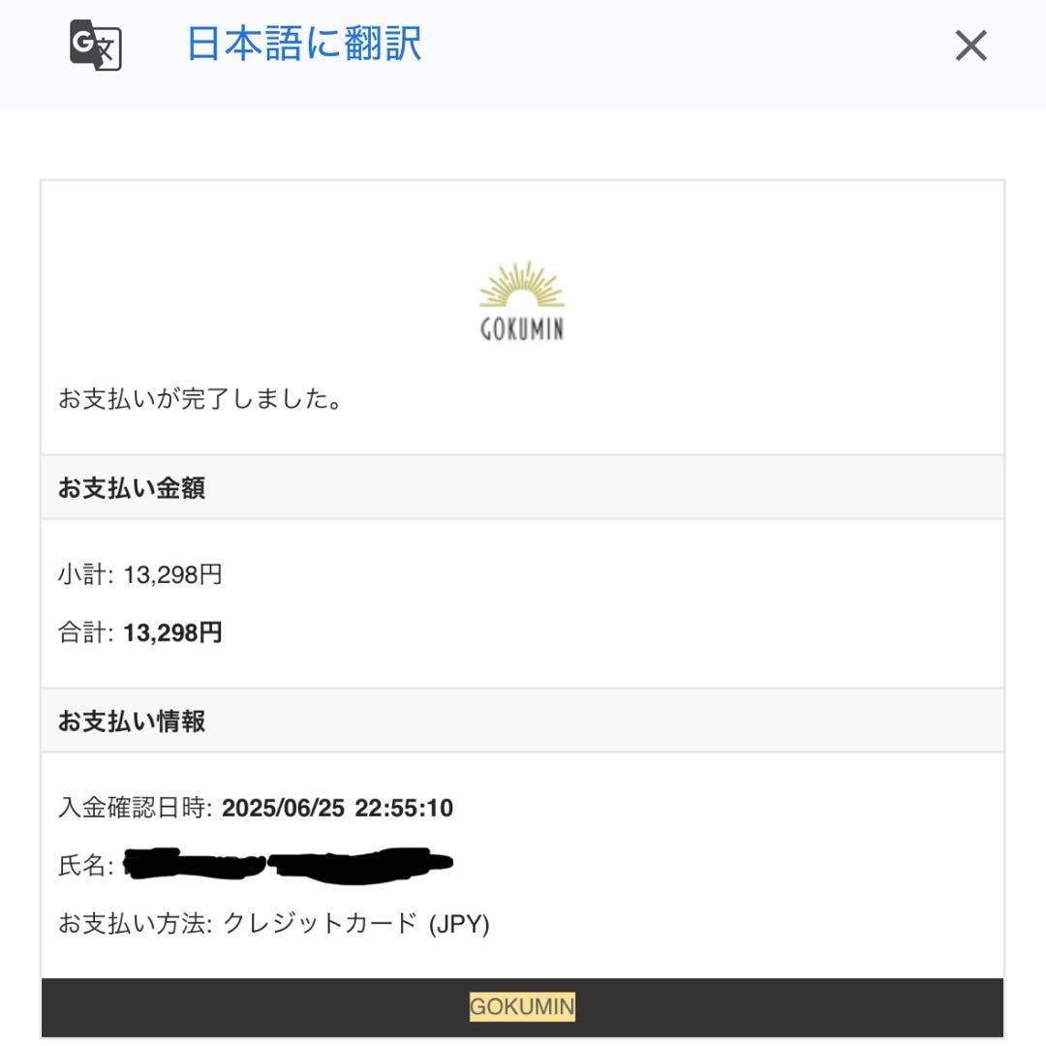Select the お支払い金額 section header
This screenshot has height=1046, width=1046.
tap(132, 488)
